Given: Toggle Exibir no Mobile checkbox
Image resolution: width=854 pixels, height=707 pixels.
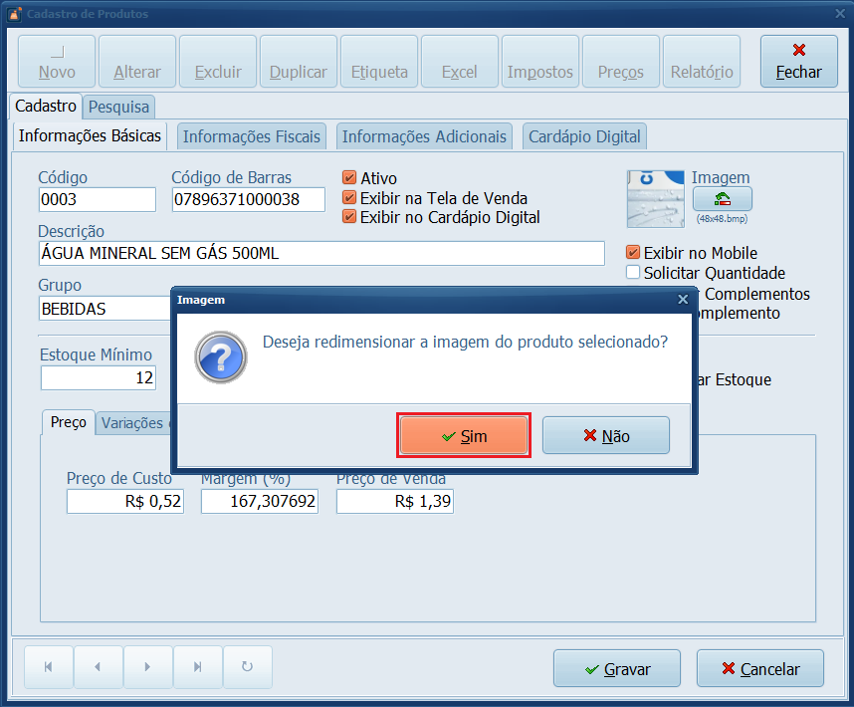Looking at the screenshot, I should pyautogui.click(x=633, y=253).
